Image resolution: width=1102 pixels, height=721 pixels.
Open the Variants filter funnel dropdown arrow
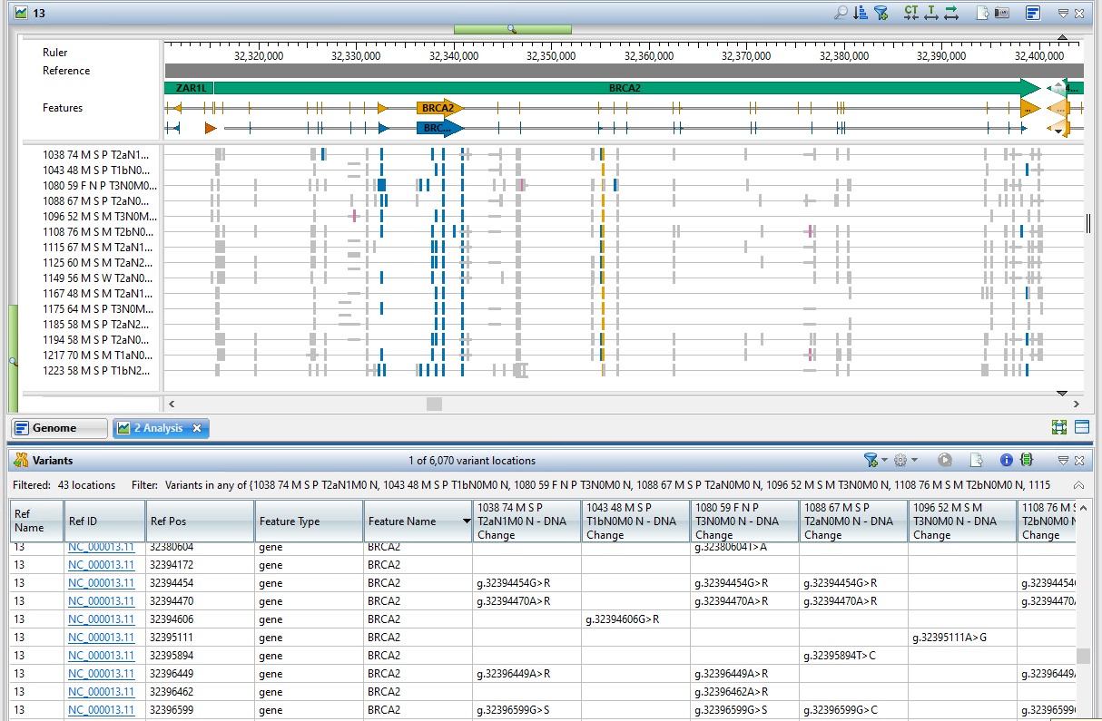coord(885,460)
